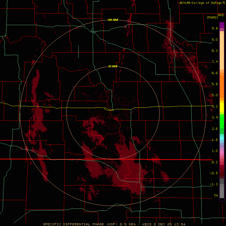Click the TH threshold label
Screen dimensions: 226x226
pos(216,196)
